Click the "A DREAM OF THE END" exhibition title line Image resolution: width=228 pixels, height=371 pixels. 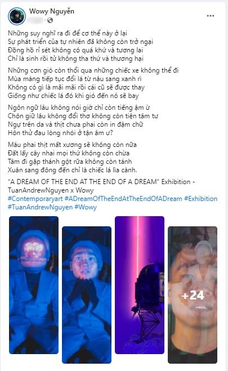click(x=101, y=182)
